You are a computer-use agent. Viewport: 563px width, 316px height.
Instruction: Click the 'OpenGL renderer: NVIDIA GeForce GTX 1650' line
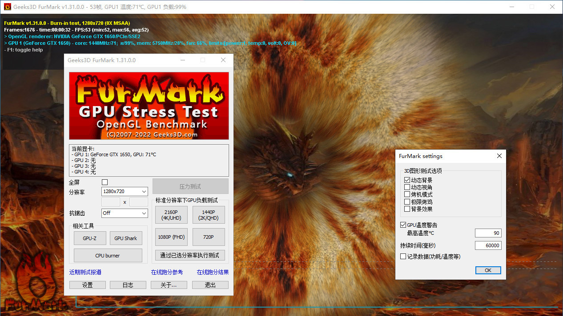tap(72, 36)
